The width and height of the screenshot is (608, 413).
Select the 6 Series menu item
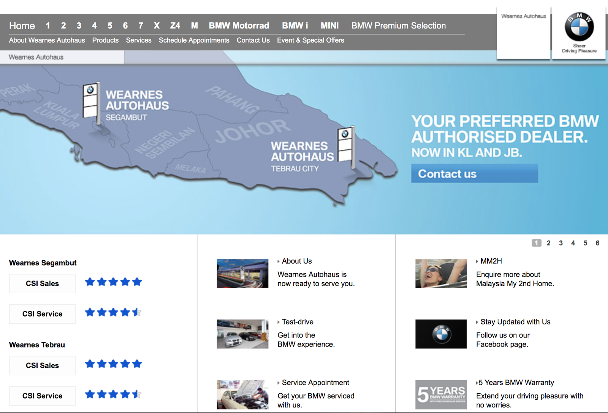click(125, 25)
